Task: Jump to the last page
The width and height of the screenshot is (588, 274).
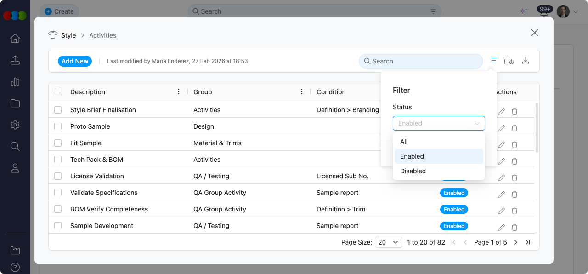Action: pos(528,242)
